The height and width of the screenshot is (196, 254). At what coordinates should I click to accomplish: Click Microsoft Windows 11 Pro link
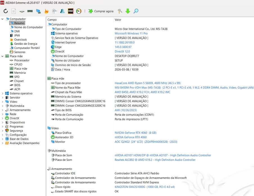(x=131, y=33)
